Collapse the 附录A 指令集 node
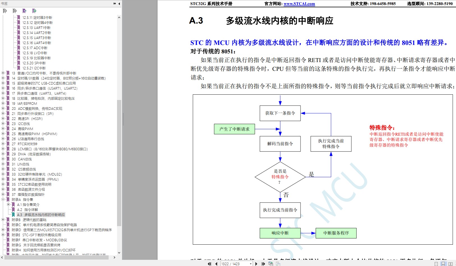Image resolution: width=456 pixels, height=266 pixels. [x=3, y=200]
